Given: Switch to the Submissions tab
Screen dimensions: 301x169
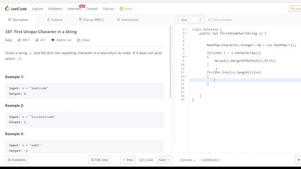Looking at the screenshot, I should coord(127,20).
